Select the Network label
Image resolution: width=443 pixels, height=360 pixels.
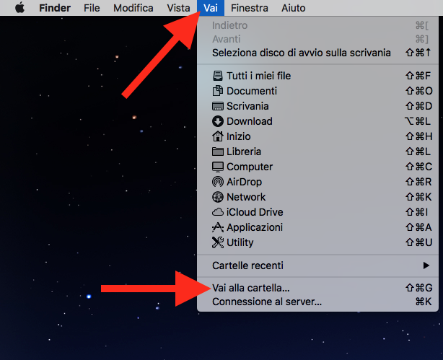point(246,197)
